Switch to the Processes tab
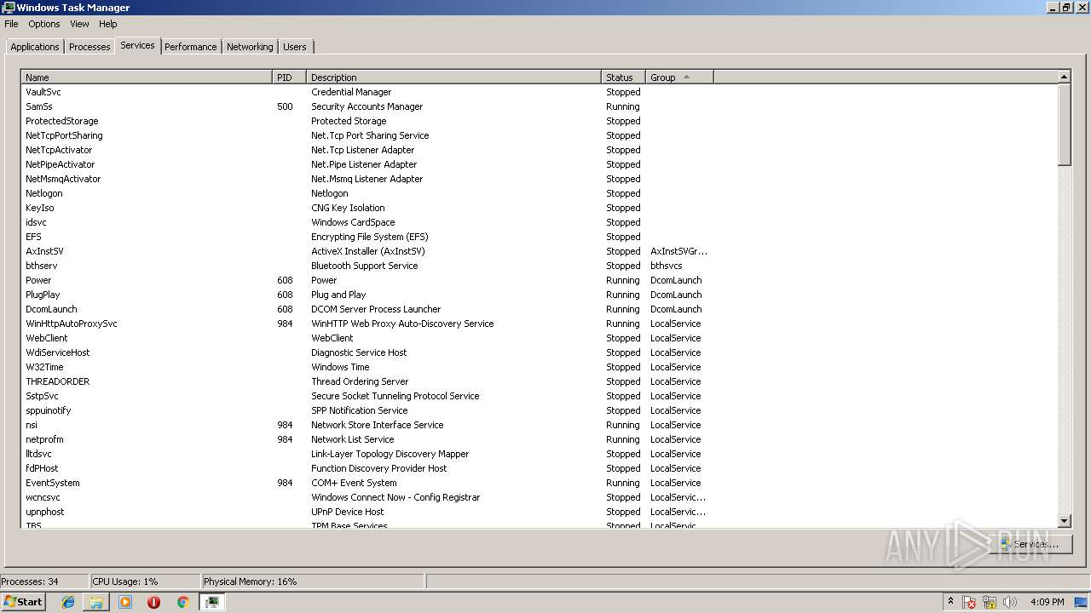The height and width of the screenshot is (613, 1091). pyautogui.click(x=89, y=47)
